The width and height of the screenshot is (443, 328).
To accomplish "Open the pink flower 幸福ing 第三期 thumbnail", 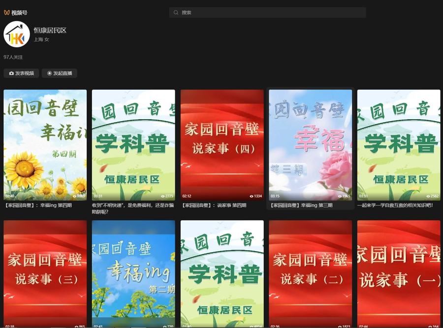I will 311,145.
